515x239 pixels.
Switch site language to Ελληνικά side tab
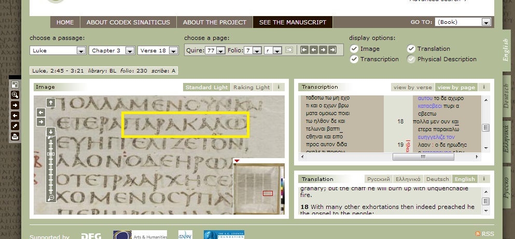point(507,142)
